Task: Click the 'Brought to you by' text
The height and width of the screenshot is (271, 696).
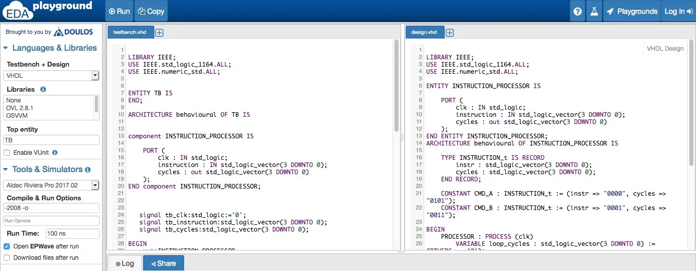Action: [28, 32]
